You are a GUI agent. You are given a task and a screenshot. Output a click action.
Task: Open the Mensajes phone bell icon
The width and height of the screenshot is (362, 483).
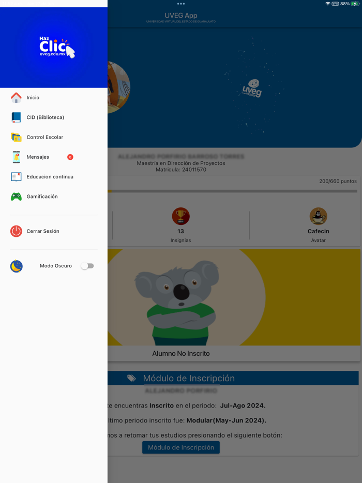pyautogui.click(x=17, y=157)
